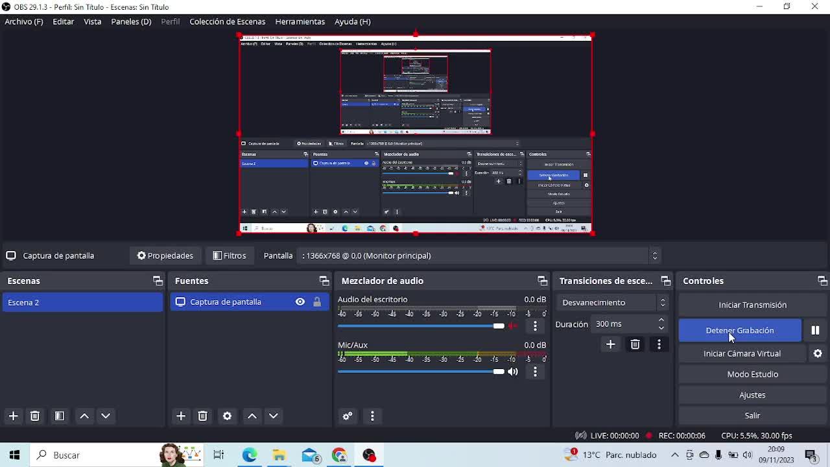Delete selected source using trash icon
Viewport: 830px width, 467px height.
202,416
